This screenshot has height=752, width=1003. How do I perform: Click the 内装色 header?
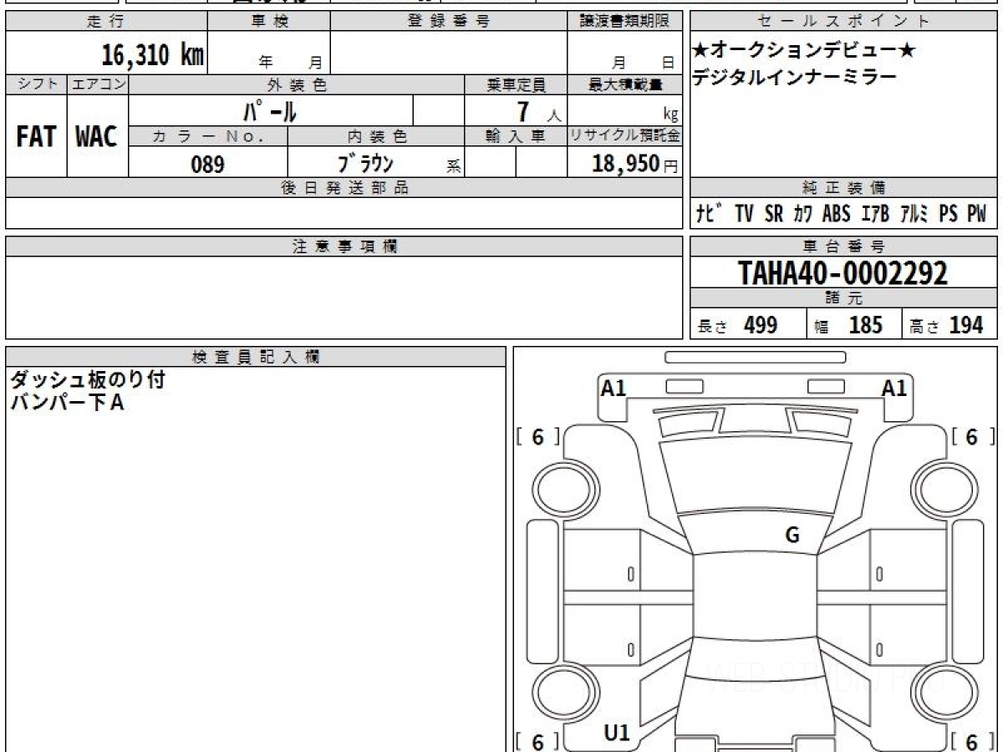point(376,136)
